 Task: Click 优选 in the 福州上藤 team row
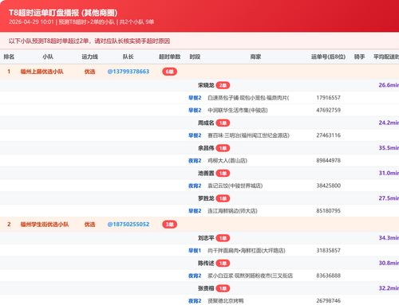coord(89,72)
